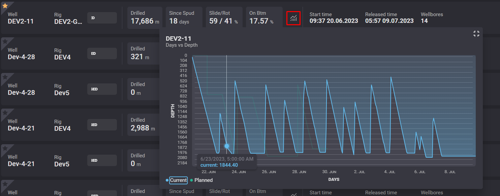Screen dimensions: 500x196
Task: Click the highlighted data point on chart
Action: [x=227, y=146]
